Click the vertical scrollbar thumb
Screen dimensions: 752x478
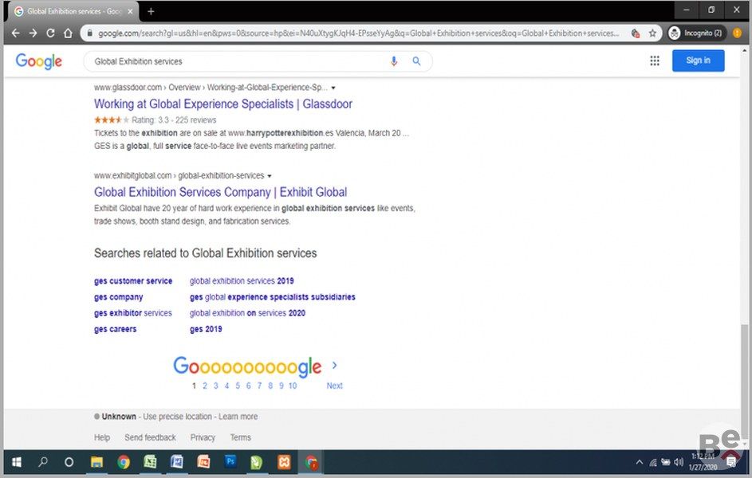pyautogui.click(x=744, y=366)
